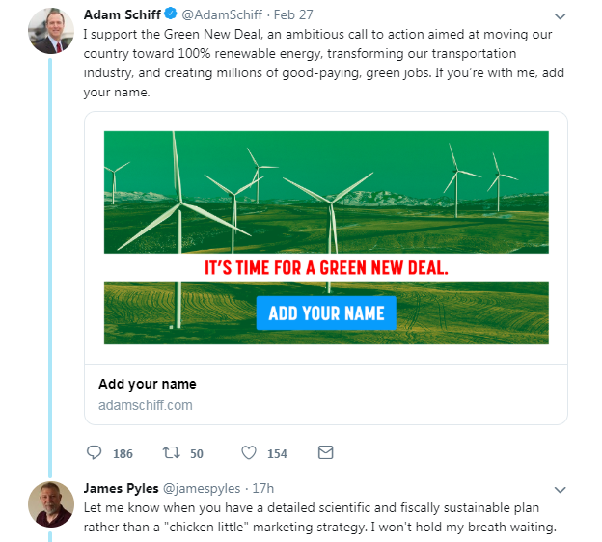Open James Pyles tweet options chevron
The image size is (602, 542).
[x=561, y=489]
